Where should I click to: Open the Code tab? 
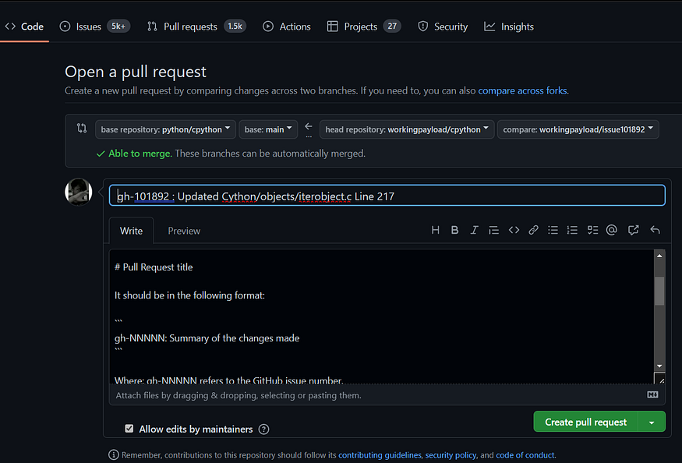(x=24, y=27)
